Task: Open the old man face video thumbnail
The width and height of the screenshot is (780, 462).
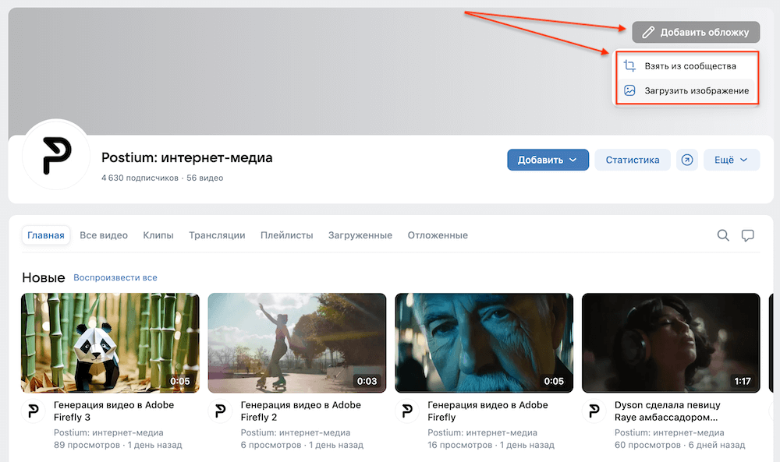Action: coord(484,343)
